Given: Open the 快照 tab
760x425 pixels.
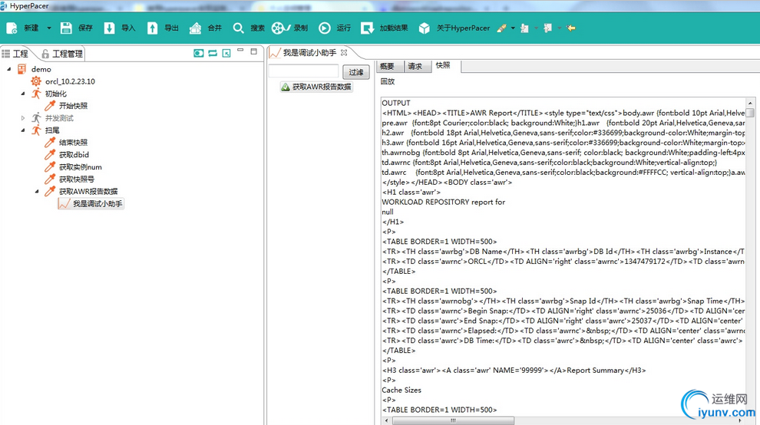Looking at the screenshot, I should pyautogui.click(x=443, y=65).
